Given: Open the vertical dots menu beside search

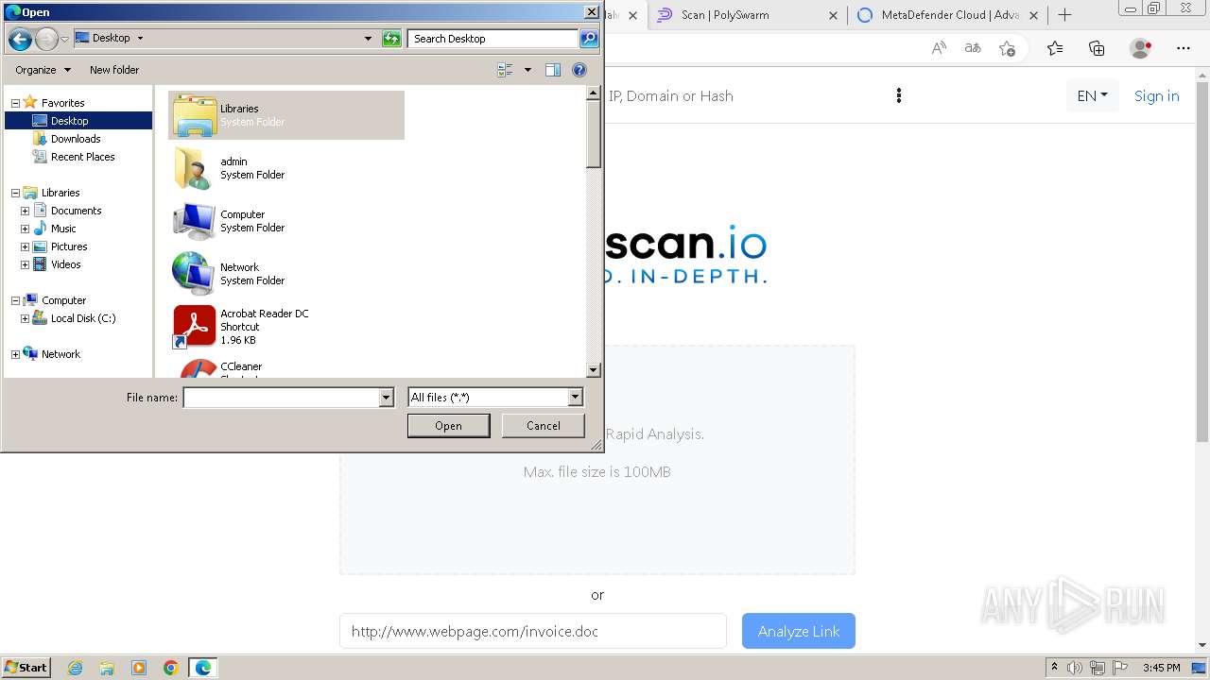Looking at the screenshot, I should click(x=899, y=95).
